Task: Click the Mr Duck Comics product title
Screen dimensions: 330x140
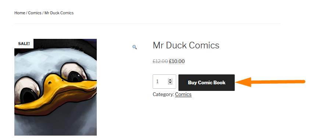Action: (x=186, y=45)
